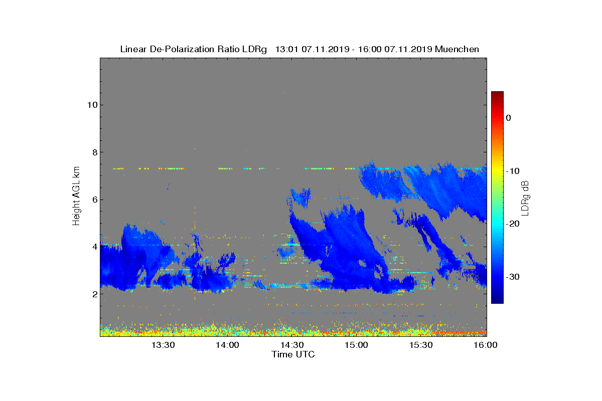This screenshot has width=602, height=401.
Task: Click the height tick label 8
Action: (x=94, y=152)
